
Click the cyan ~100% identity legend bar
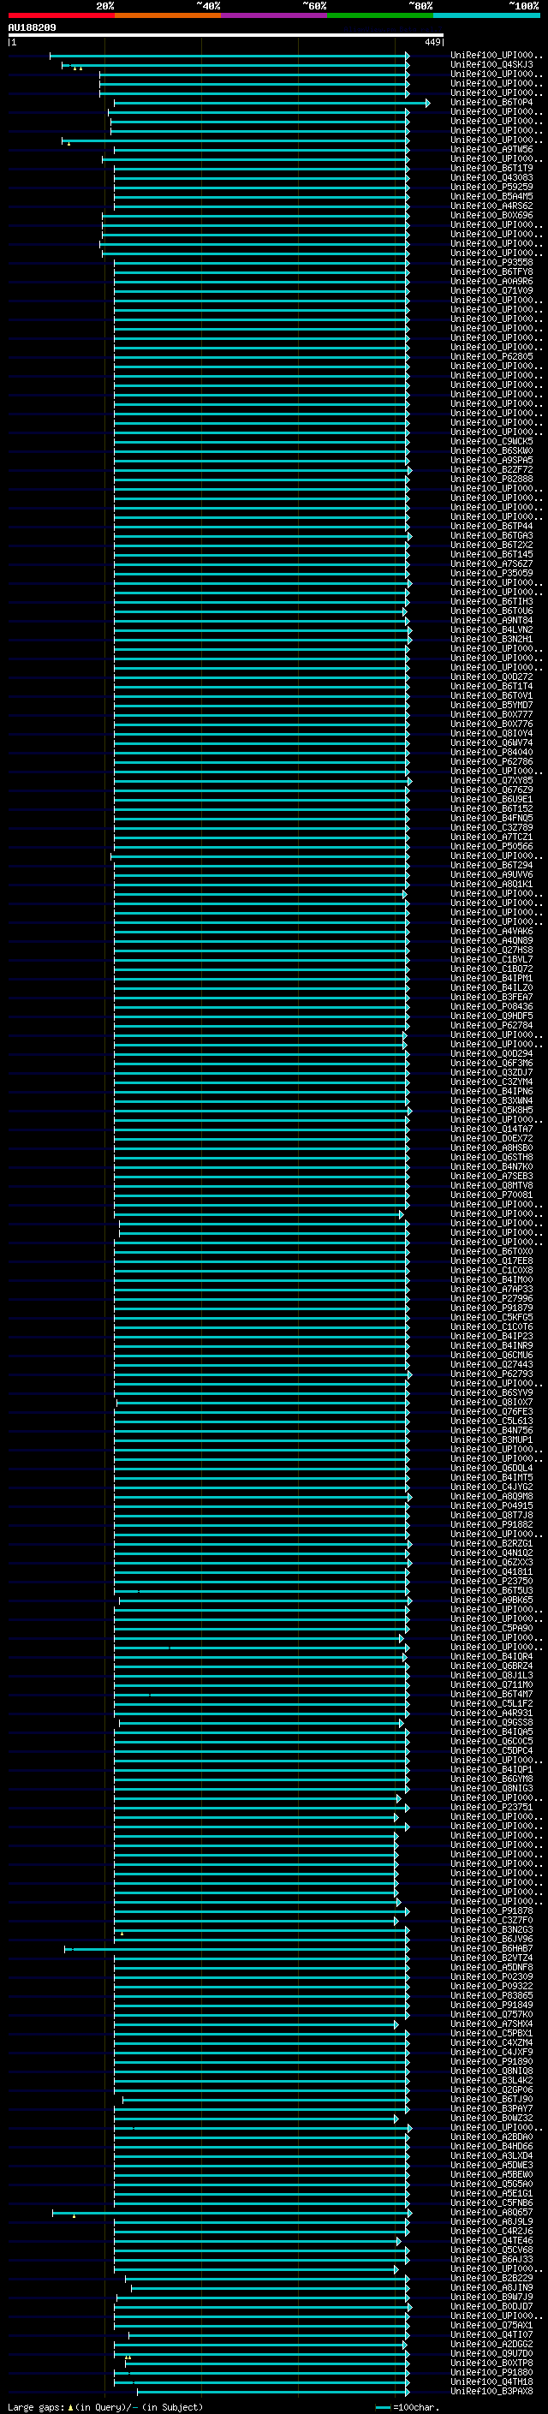486,15
